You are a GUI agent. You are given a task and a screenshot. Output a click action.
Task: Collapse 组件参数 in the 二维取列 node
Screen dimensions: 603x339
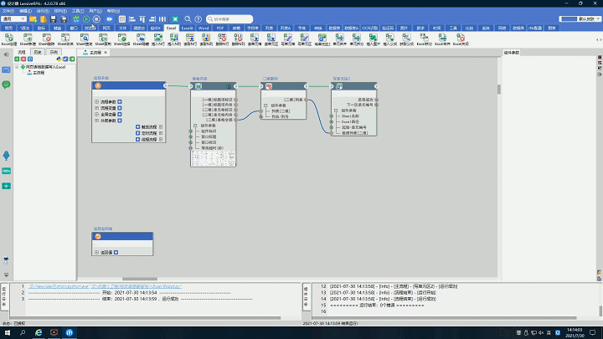click(265, 105)
